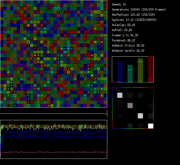Click the mid-gray cell in matrix second row
This screenshot has height=165, width=180.
pos(130,106)
